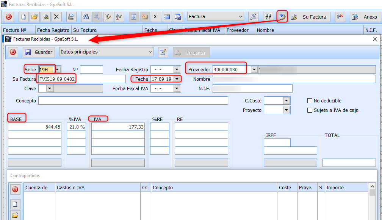Click the Guardar button
This screenshot has width=382, height=220.
[39, 52]
